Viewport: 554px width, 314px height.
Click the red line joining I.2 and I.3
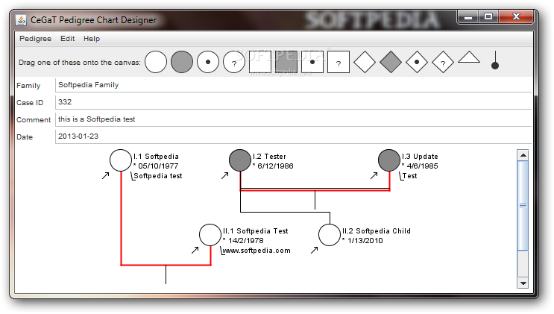pos(315,190)
